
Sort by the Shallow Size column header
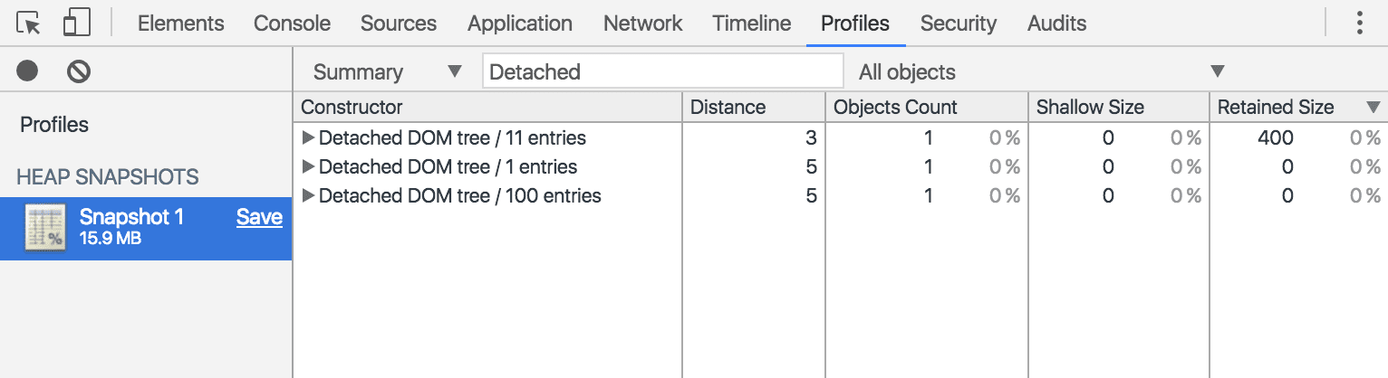(x=1090, y=108)
